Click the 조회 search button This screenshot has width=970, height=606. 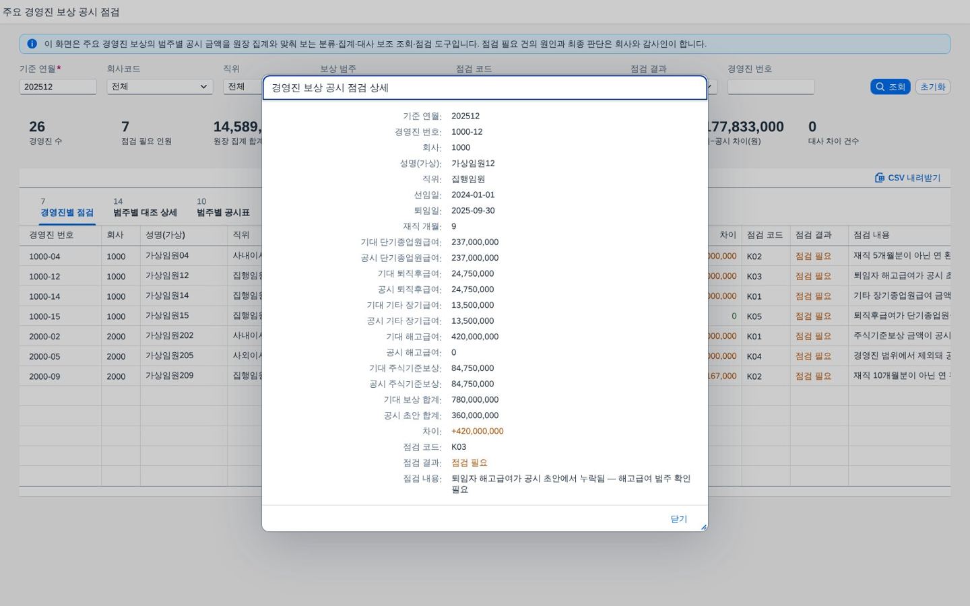click(890, 87)
